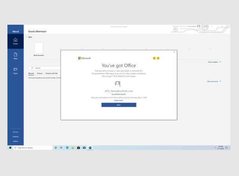Open the taskbar clock and date

coord(220,147)
